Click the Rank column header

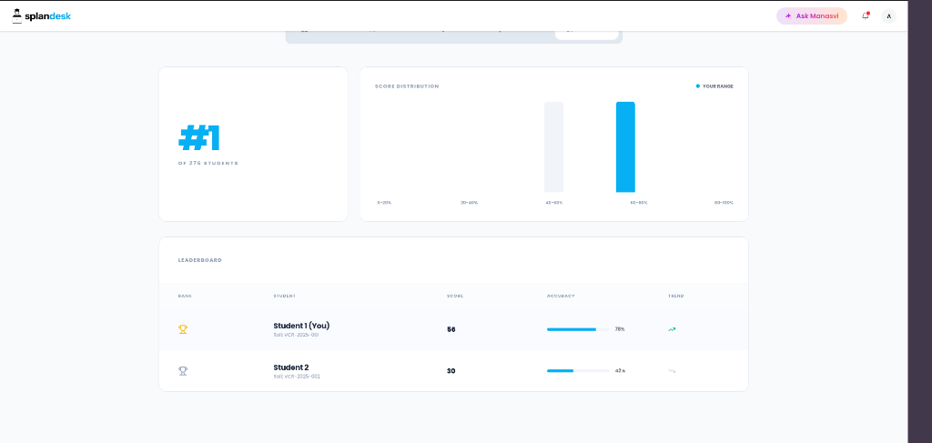(x=185, y=296)
